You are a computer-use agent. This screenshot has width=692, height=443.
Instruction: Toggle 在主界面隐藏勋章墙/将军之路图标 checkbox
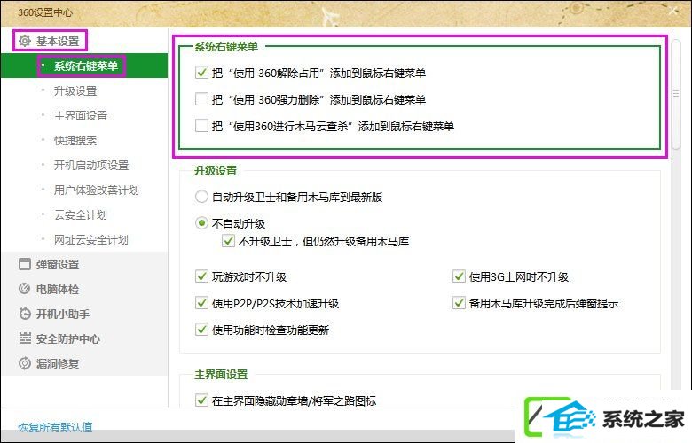click(x=201, y=400)
